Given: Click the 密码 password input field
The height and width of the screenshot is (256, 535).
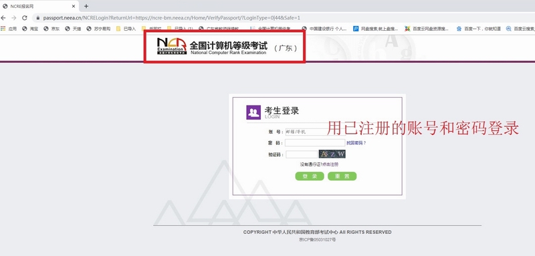Looking at the screenshot, I should point(315,143).
